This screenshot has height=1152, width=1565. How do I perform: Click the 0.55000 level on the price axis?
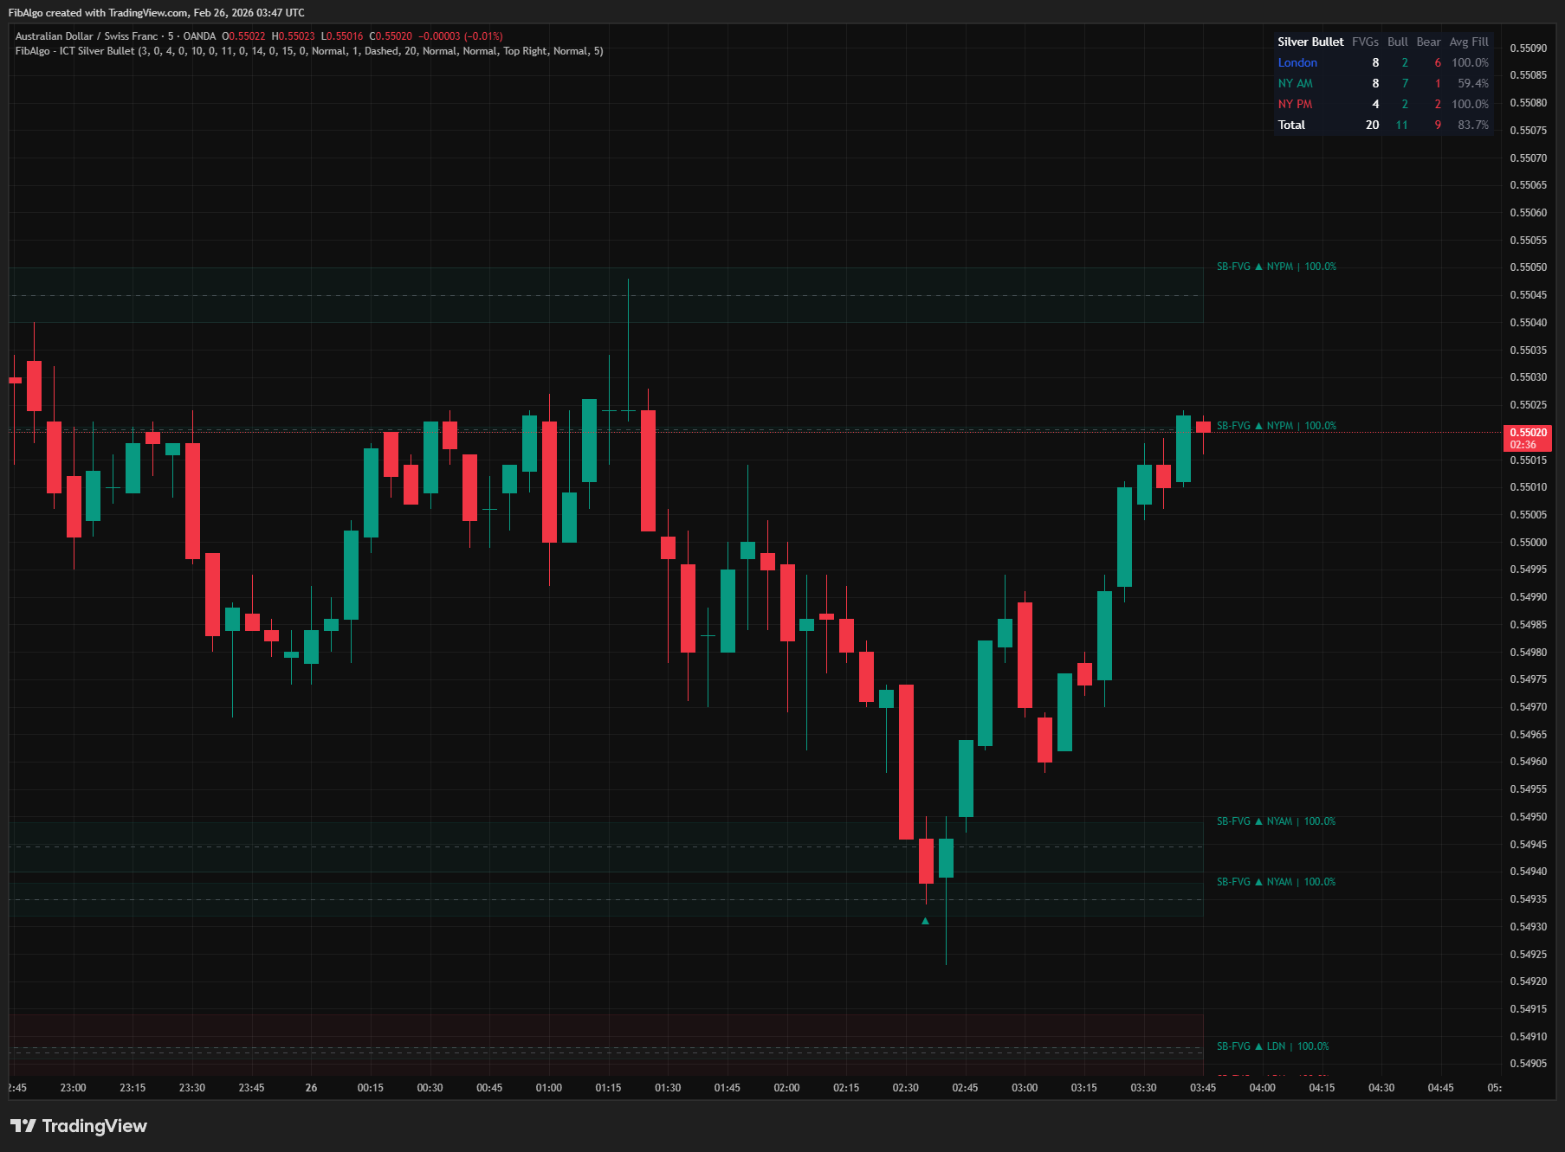(x=1528, y=543)
